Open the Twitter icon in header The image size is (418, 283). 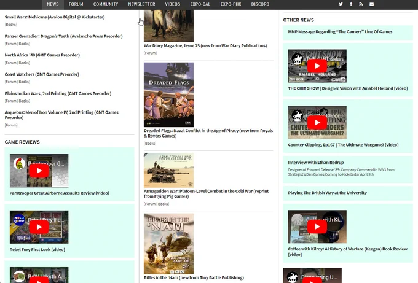click(341, 4)
